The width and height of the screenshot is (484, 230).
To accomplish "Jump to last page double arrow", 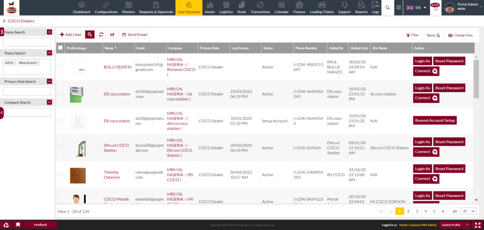I will 454,211.
